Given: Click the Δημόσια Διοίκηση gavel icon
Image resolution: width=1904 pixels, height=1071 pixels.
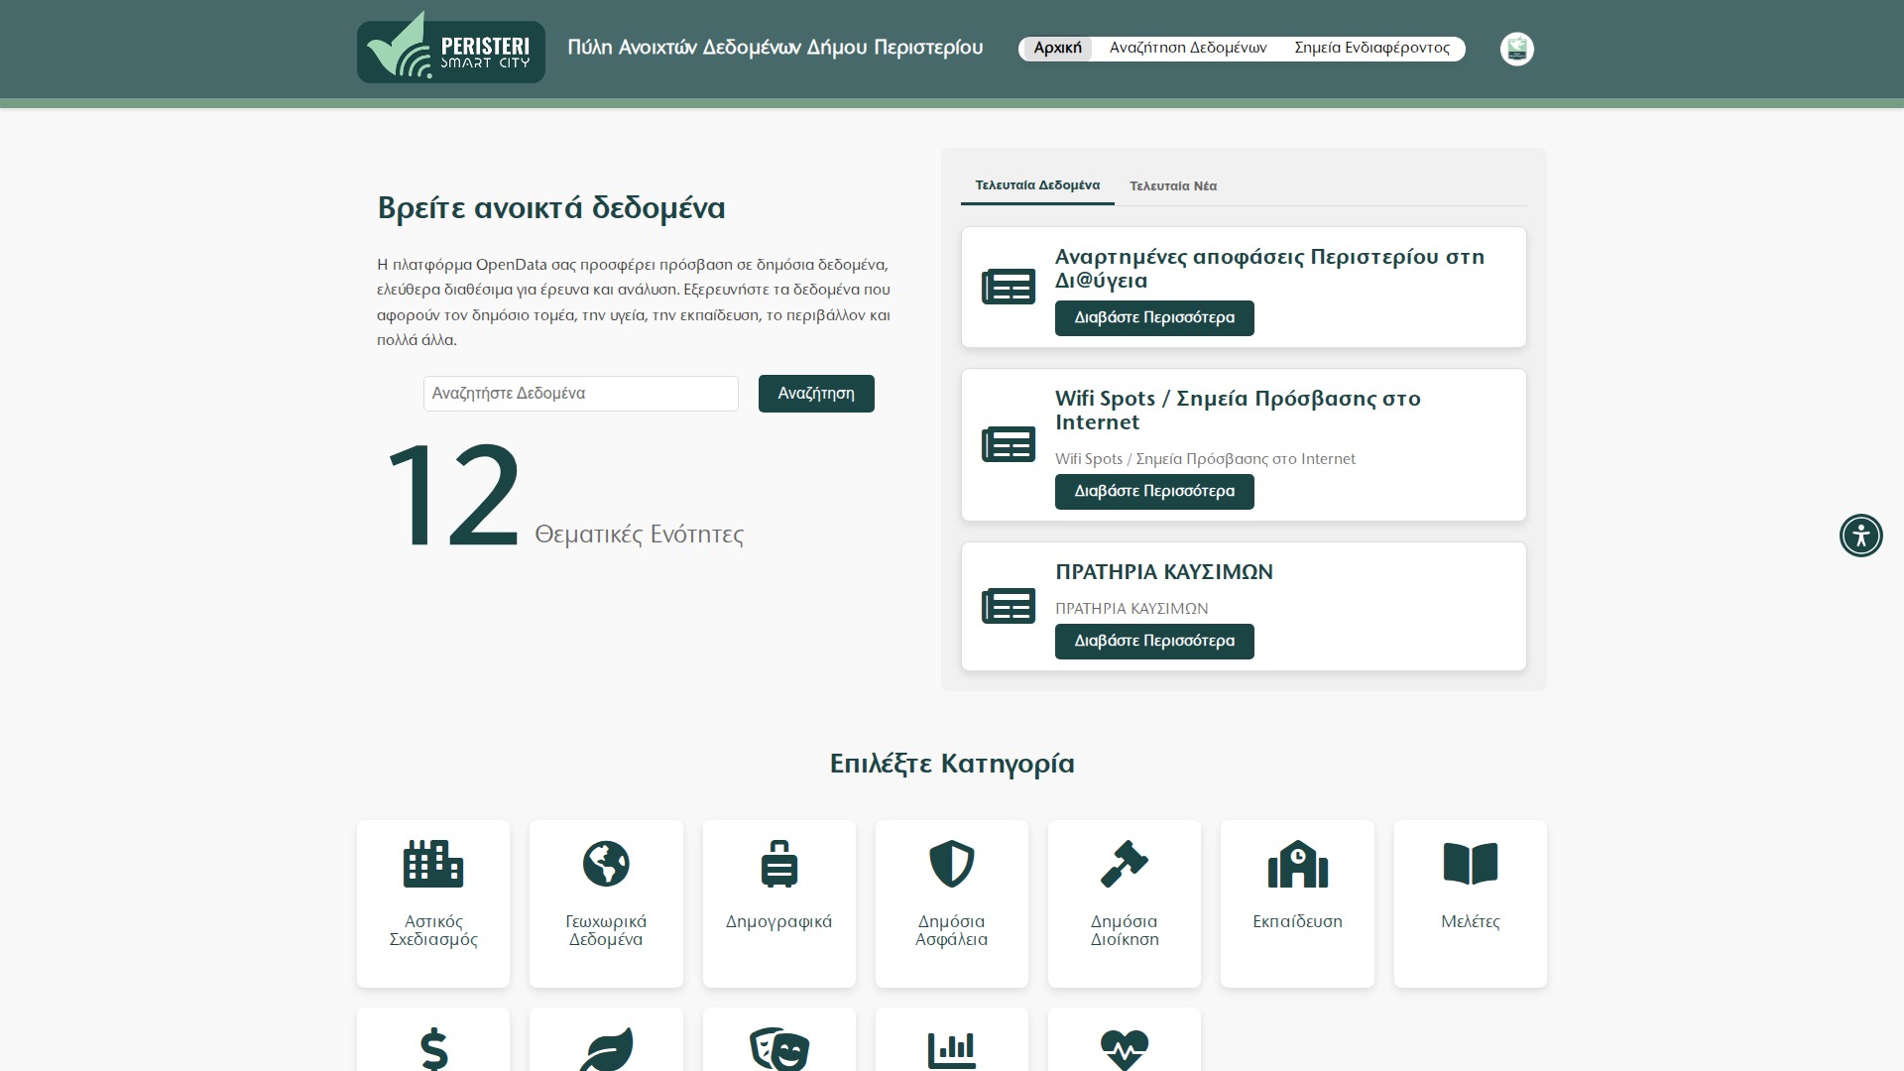Looking at the screenshot, I should pyautogui.click(x=1124, y=863).
